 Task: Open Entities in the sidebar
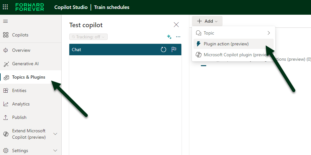[x=19, y=90]
